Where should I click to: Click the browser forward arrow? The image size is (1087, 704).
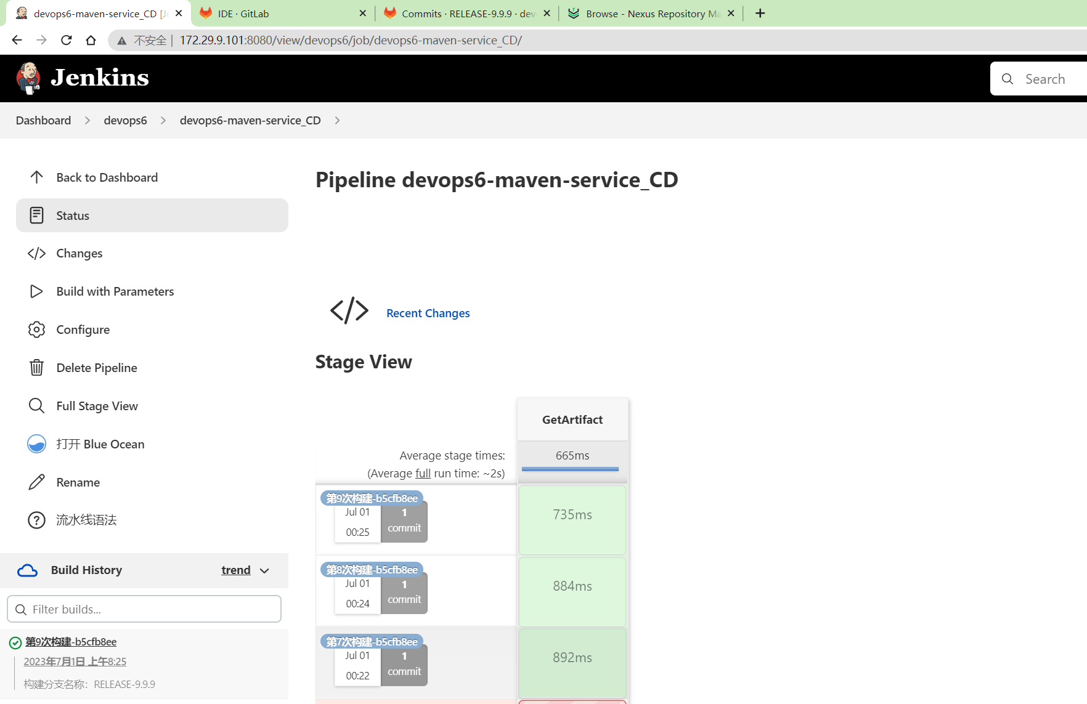click(41, 40)
